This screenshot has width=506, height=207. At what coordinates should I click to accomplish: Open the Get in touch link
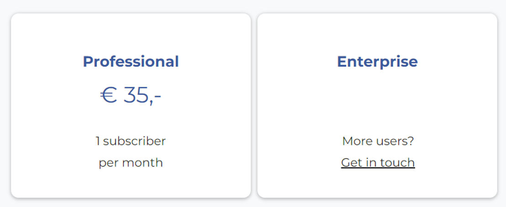tap(378, 162)
